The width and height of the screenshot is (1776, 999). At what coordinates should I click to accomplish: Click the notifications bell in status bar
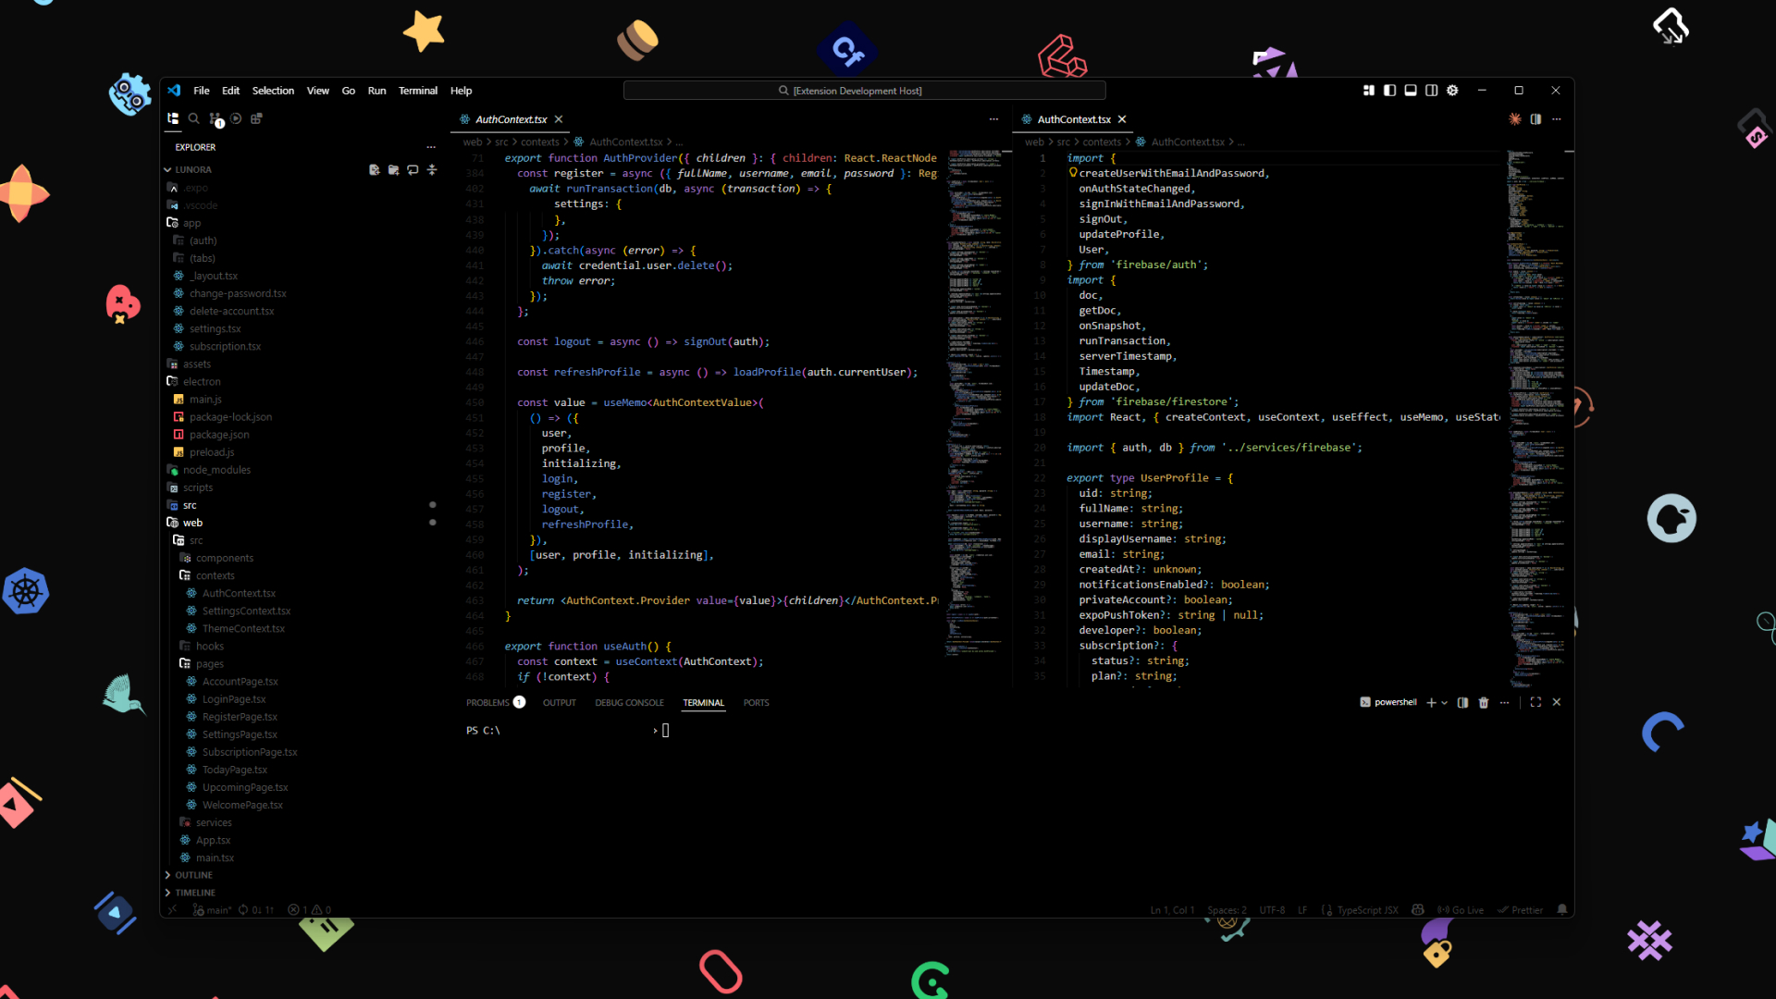click(1562, 910)
